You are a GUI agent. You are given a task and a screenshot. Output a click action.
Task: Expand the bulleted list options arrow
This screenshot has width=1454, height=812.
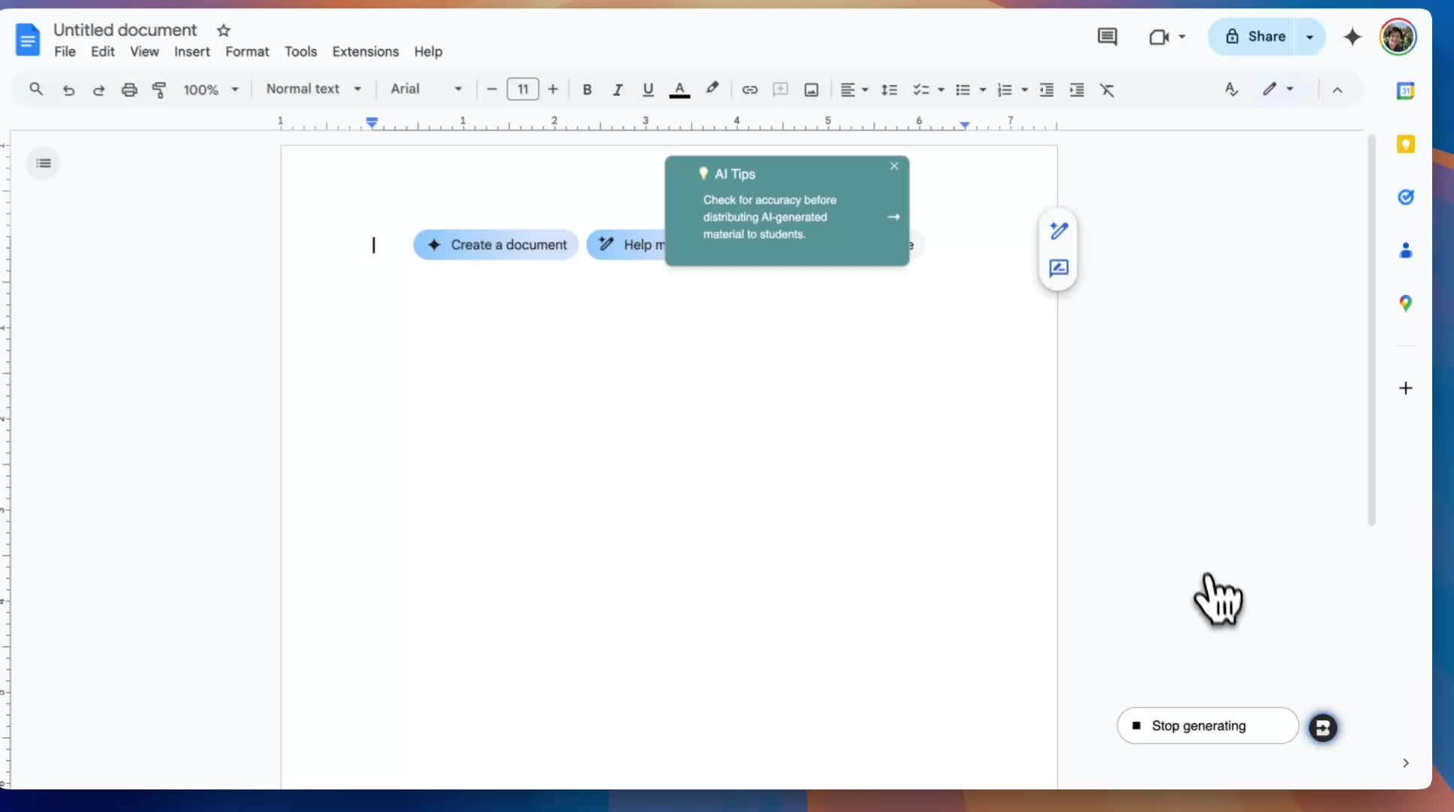tap(983, 90)
